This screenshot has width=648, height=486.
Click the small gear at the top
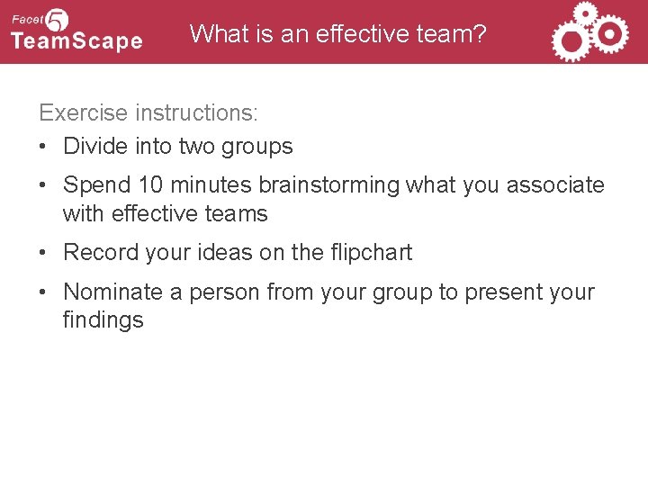[x=586, y=12]
